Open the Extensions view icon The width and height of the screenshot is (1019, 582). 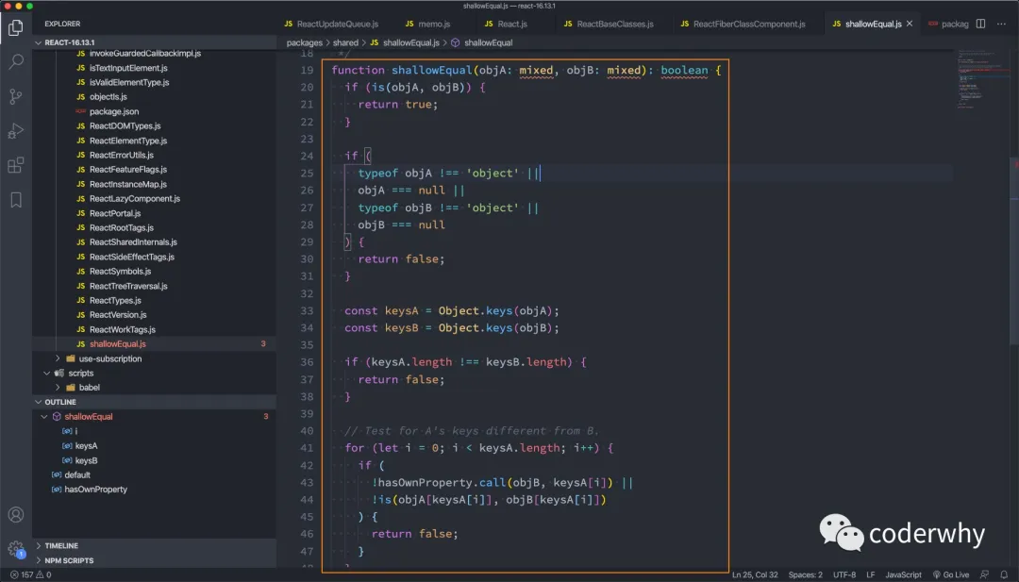tap(16, 165)
